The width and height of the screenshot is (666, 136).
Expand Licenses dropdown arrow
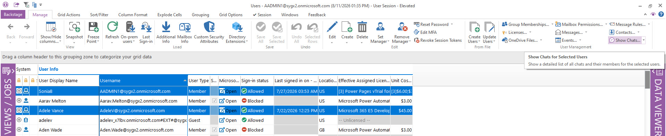pos(530,32)
